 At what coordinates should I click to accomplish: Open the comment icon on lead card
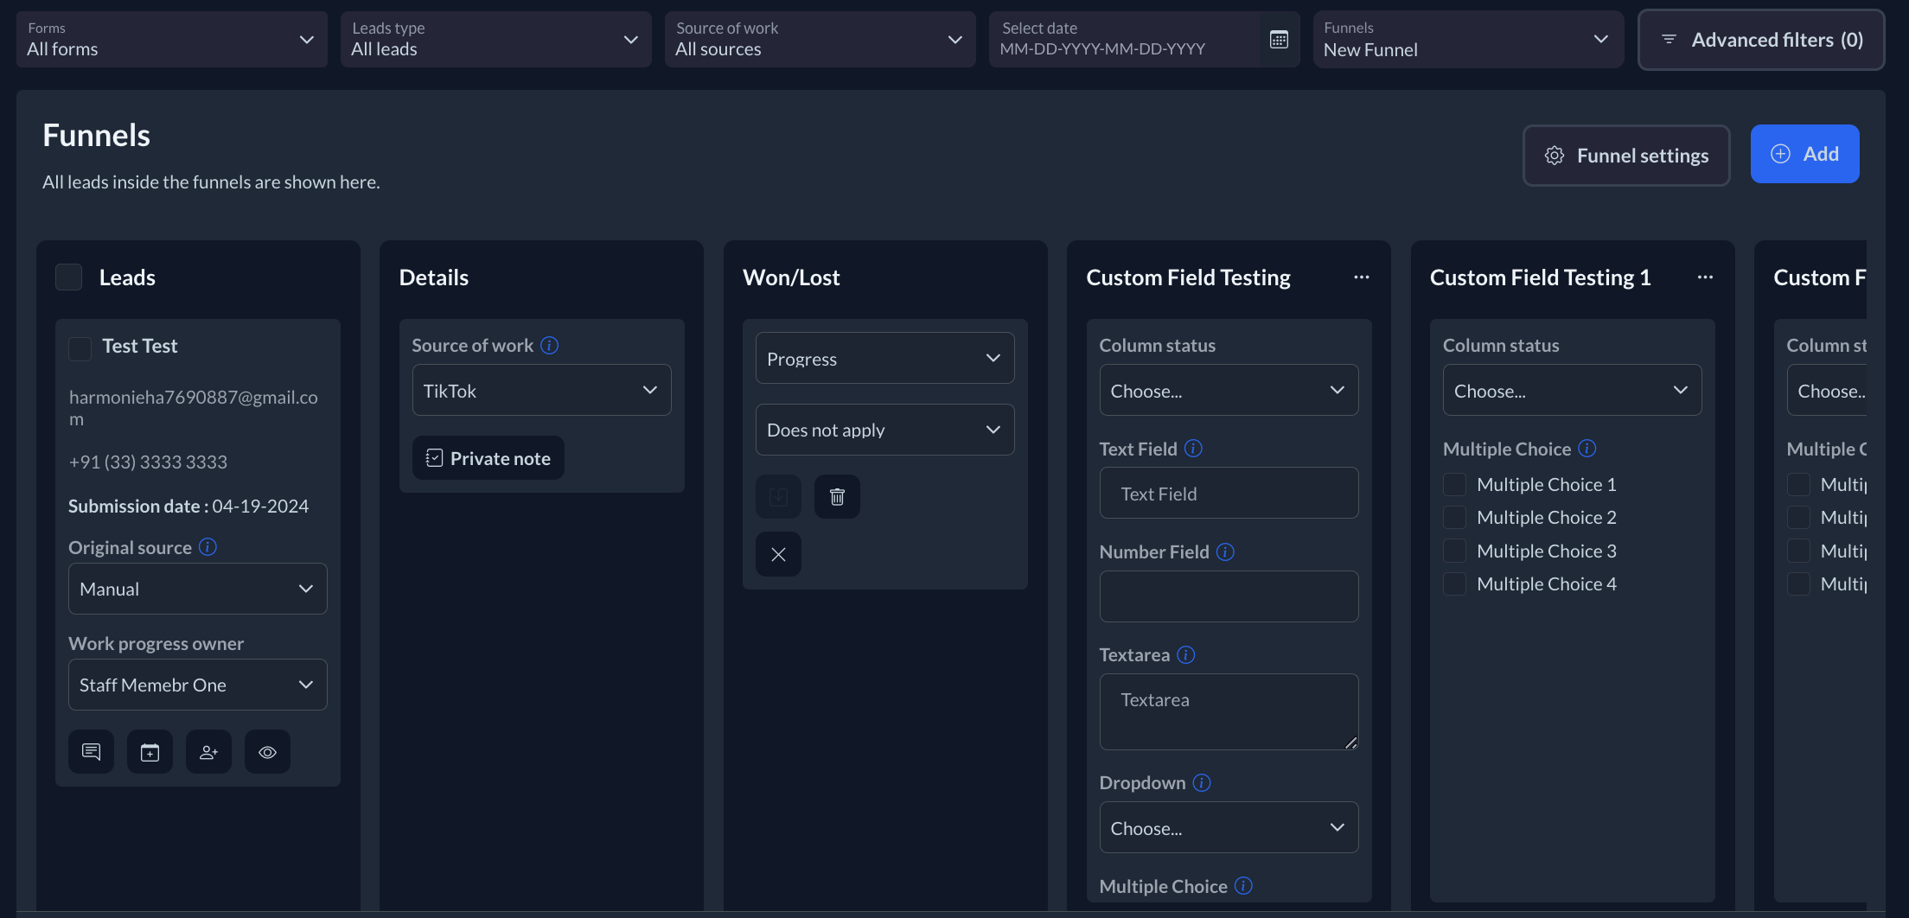91,752
